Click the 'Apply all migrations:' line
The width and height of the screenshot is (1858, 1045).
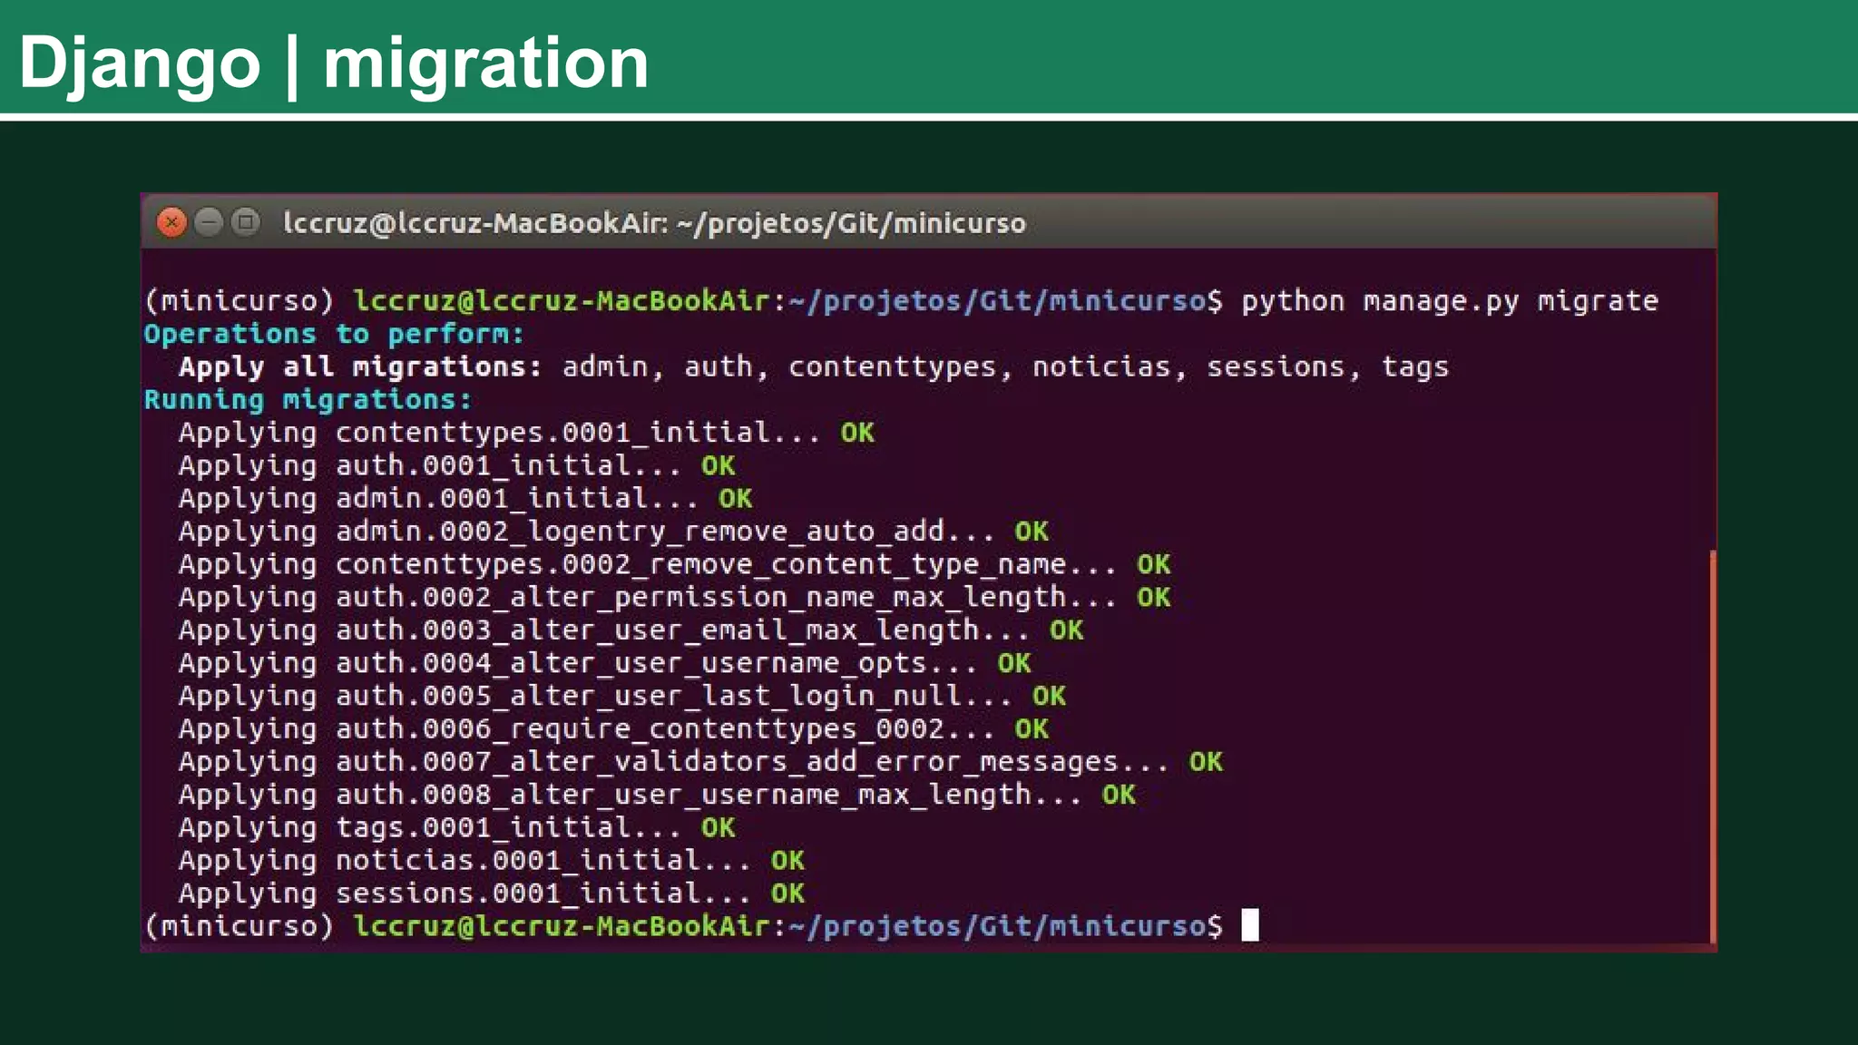[x=814, y=366]
